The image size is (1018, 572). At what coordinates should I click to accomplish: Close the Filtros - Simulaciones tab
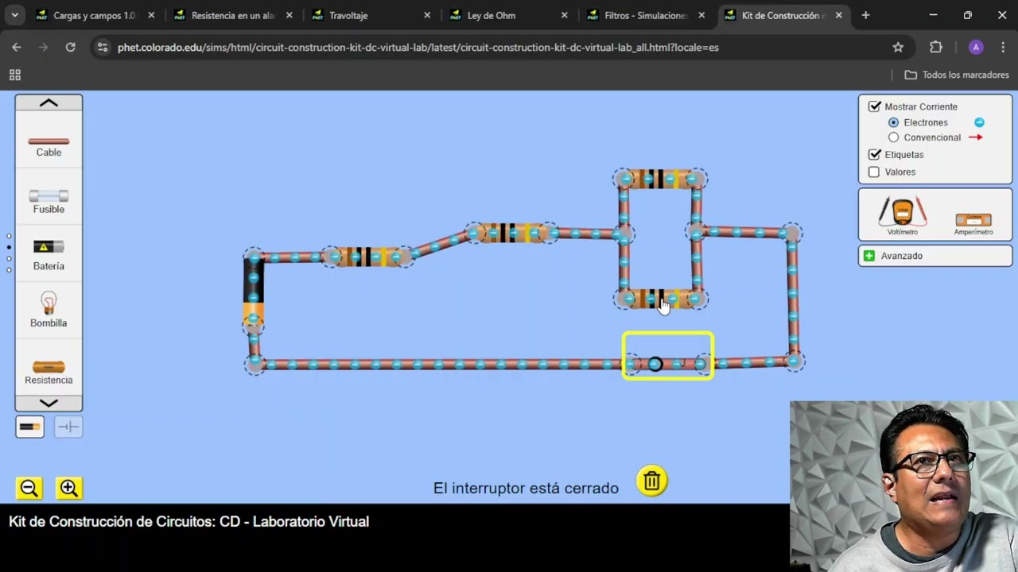tap(701, 15)
